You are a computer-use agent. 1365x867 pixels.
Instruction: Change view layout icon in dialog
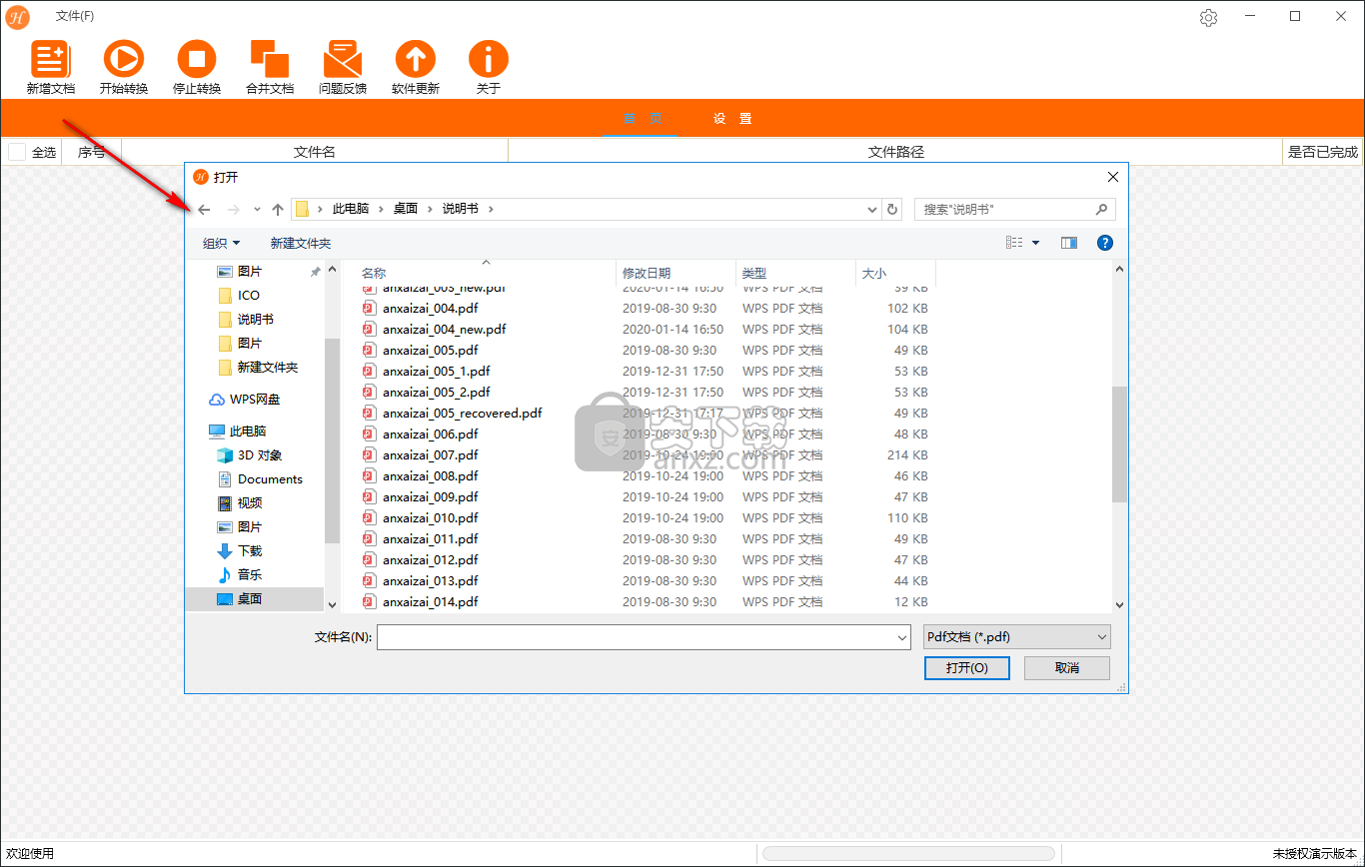click(1014, 243)
